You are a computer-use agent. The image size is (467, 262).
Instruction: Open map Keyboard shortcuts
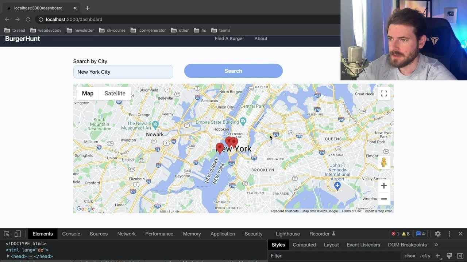285,211
